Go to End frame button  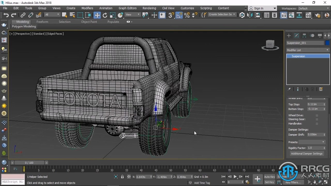[x=247, y=177]
